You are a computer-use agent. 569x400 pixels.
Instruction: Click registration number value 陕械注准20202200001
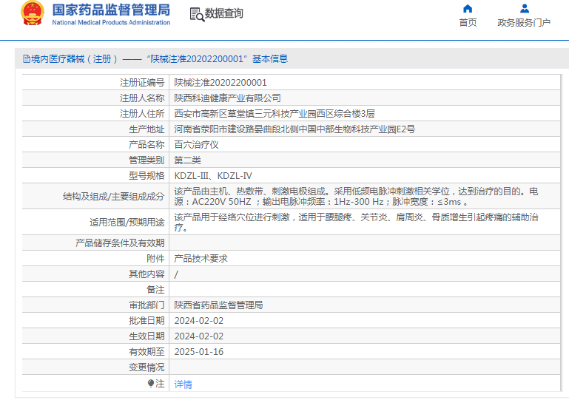(x=220, y=83)
